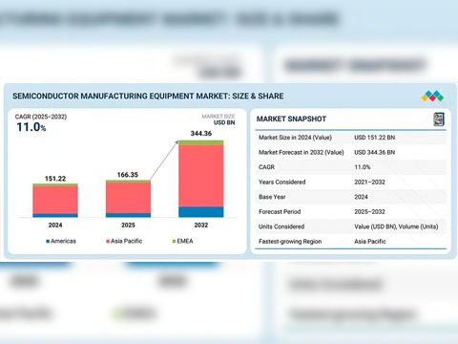The width and height of the screenshot is (458, 344).
Task: Click the Americas blue legend swatch
Action: point(48,242)
